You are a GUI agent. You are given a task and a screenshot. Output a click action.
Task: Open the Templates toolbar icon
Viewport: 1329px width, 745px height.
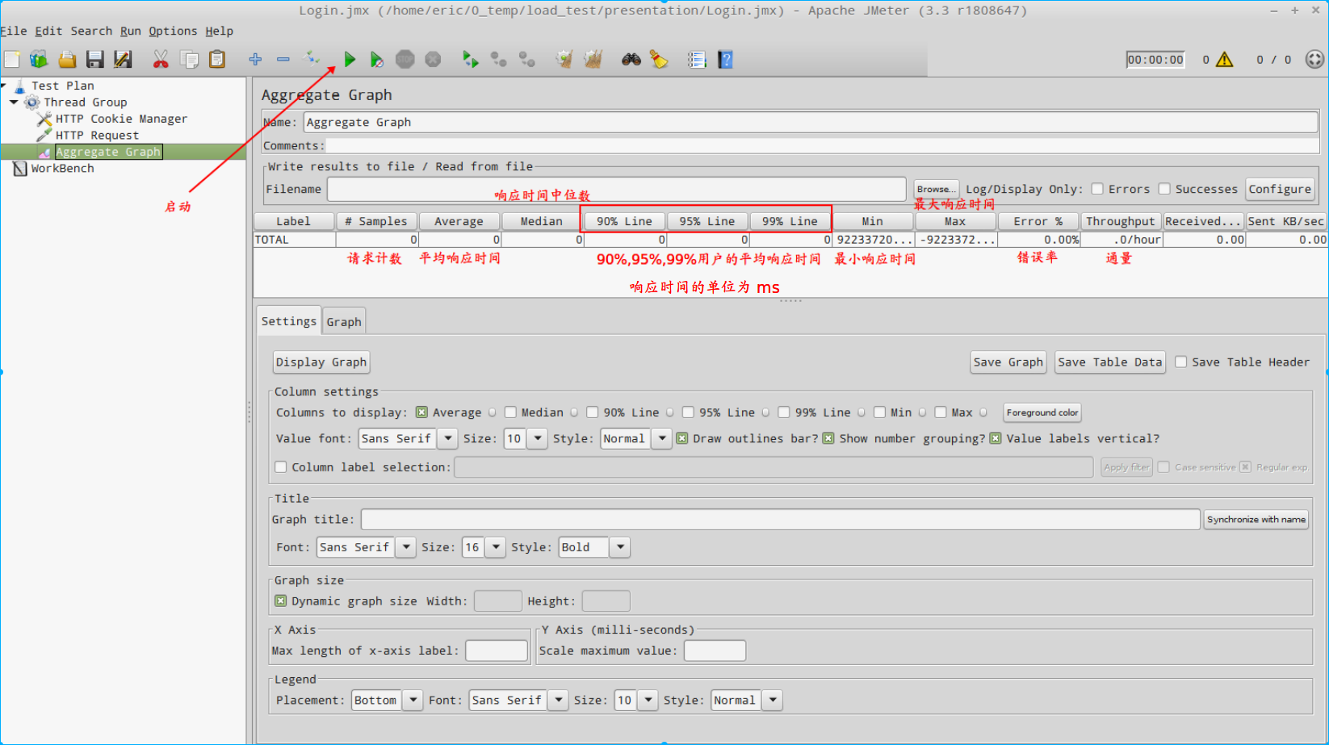[39, 59]
